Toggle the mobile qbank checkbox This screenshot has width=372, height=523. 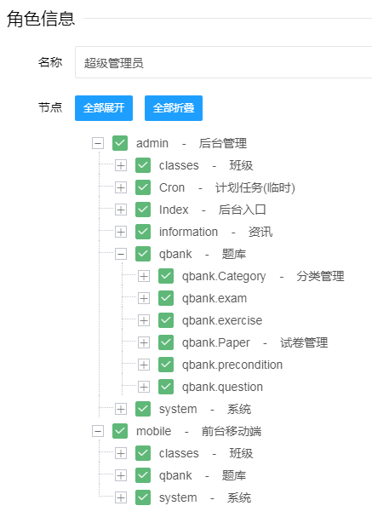click(143, 475)
